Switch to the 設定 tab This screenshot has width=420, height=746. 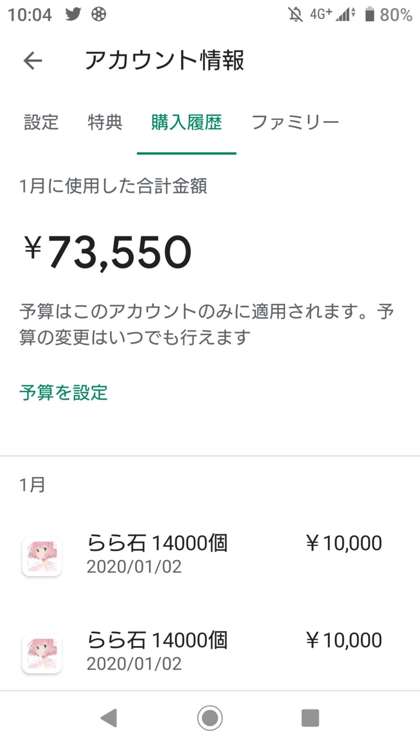coord(41,122)
